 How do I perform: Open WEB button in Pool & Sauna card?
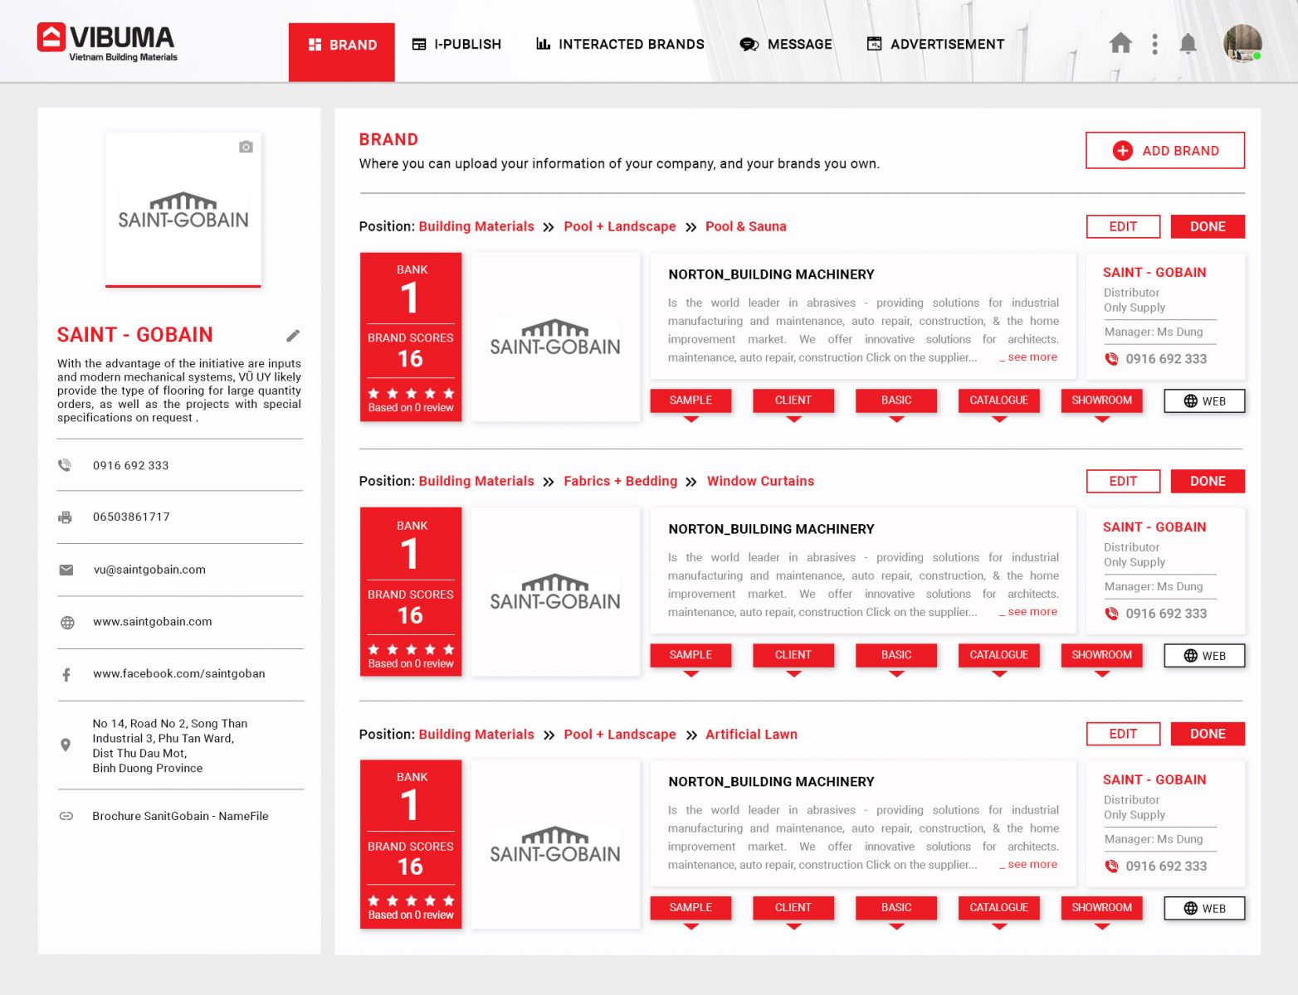point(1204,401)
